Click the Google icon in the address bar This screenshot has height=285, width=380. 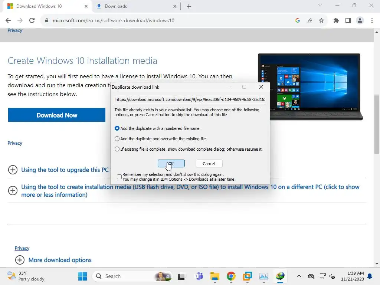point(298,21)
